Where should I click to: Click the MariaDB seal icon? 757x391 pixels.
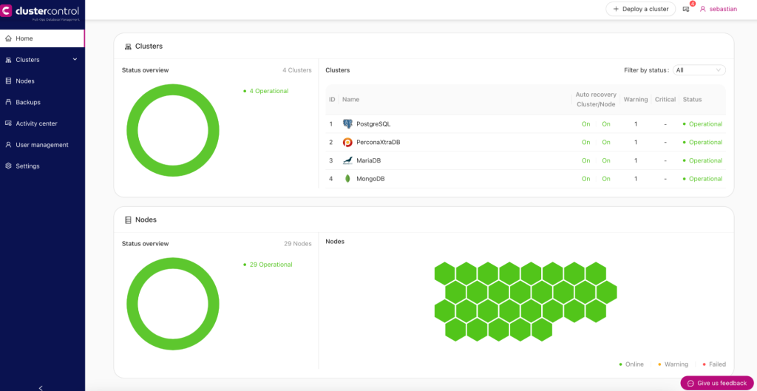[x=347, y=160]
